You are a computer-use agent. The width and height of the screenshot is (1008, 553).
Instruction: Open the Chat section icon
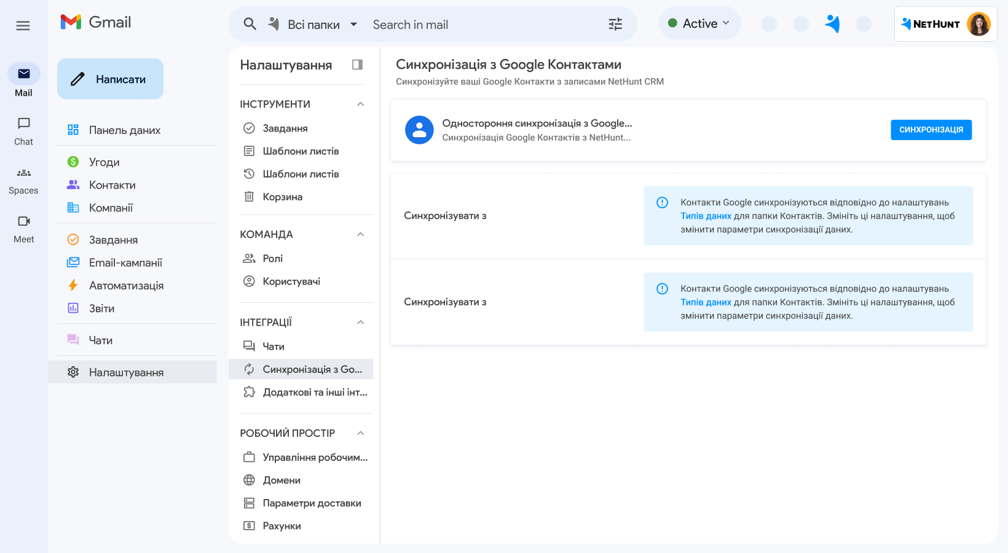pos(24,124)
